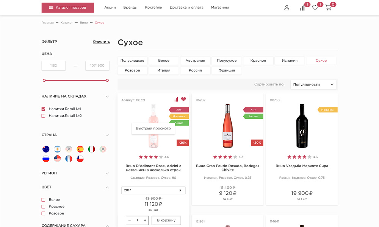
Task: Select the Australia flag country filter
Action: click(x=46, y=149)
